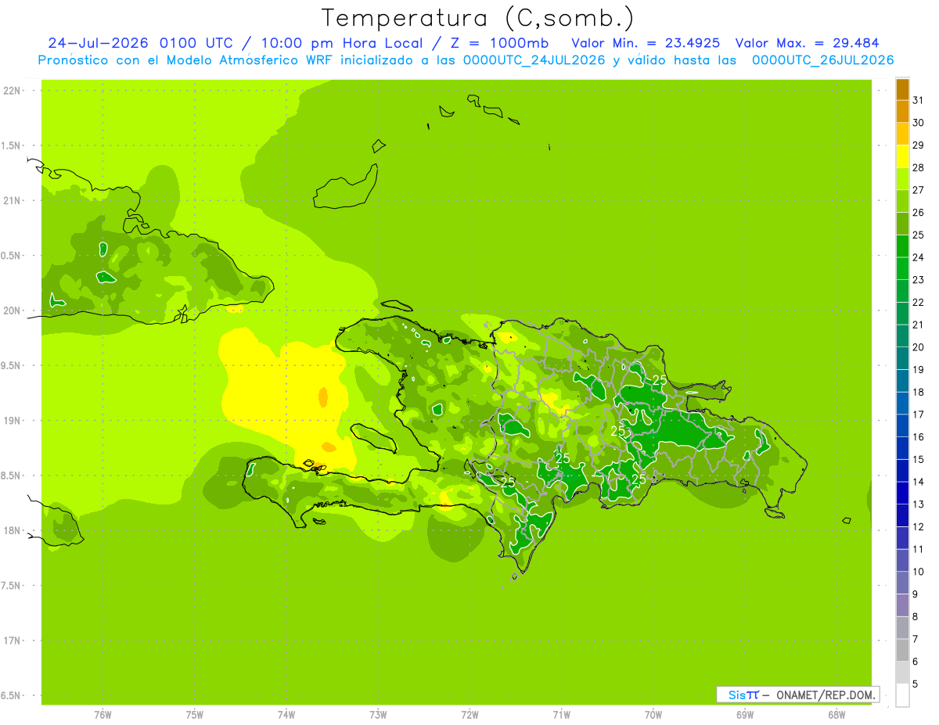
Task: Click the 21N latitude label
Action: click(13, 201)
